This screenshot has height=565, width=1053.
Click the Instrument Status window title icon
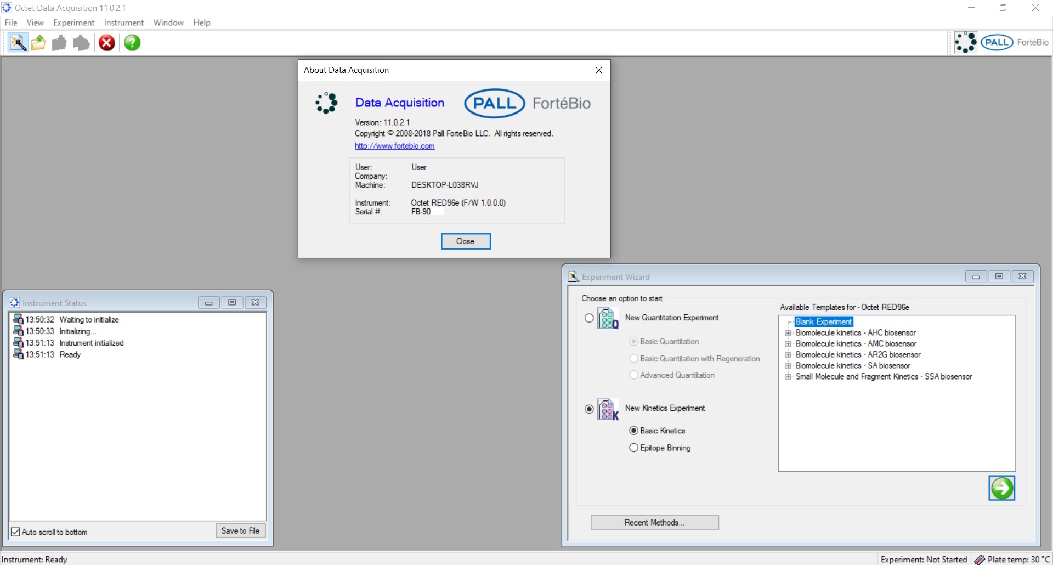point(14,303)
